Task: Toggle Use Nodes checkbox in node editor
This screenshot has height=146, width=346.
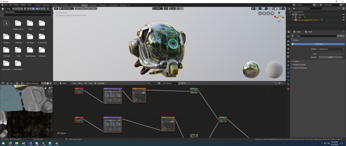Action: tap(95, 83)
